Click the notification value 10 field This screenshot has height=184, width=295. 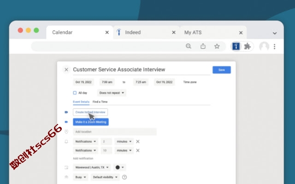pos(106,150)
